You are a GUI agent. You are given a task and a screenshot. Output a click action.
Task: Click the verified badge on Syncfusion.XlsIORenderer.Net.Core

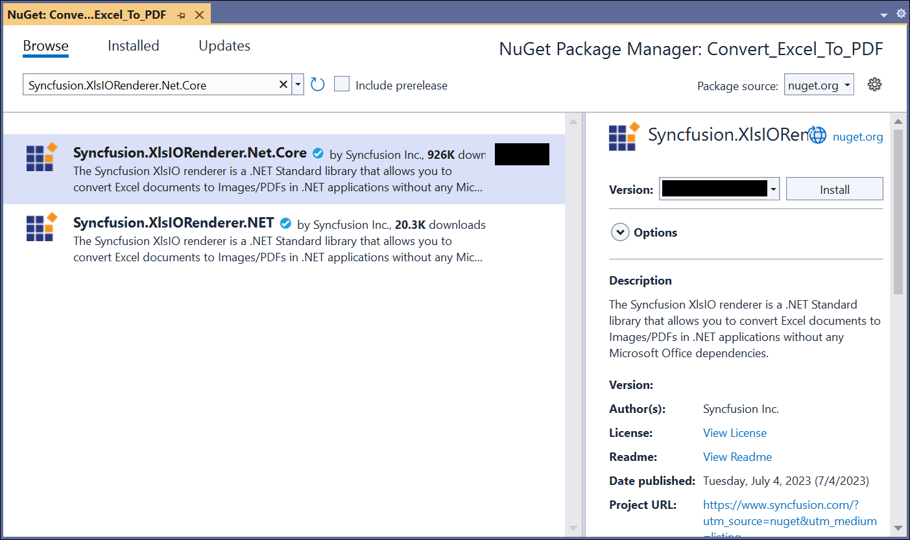tap(318, 154)
